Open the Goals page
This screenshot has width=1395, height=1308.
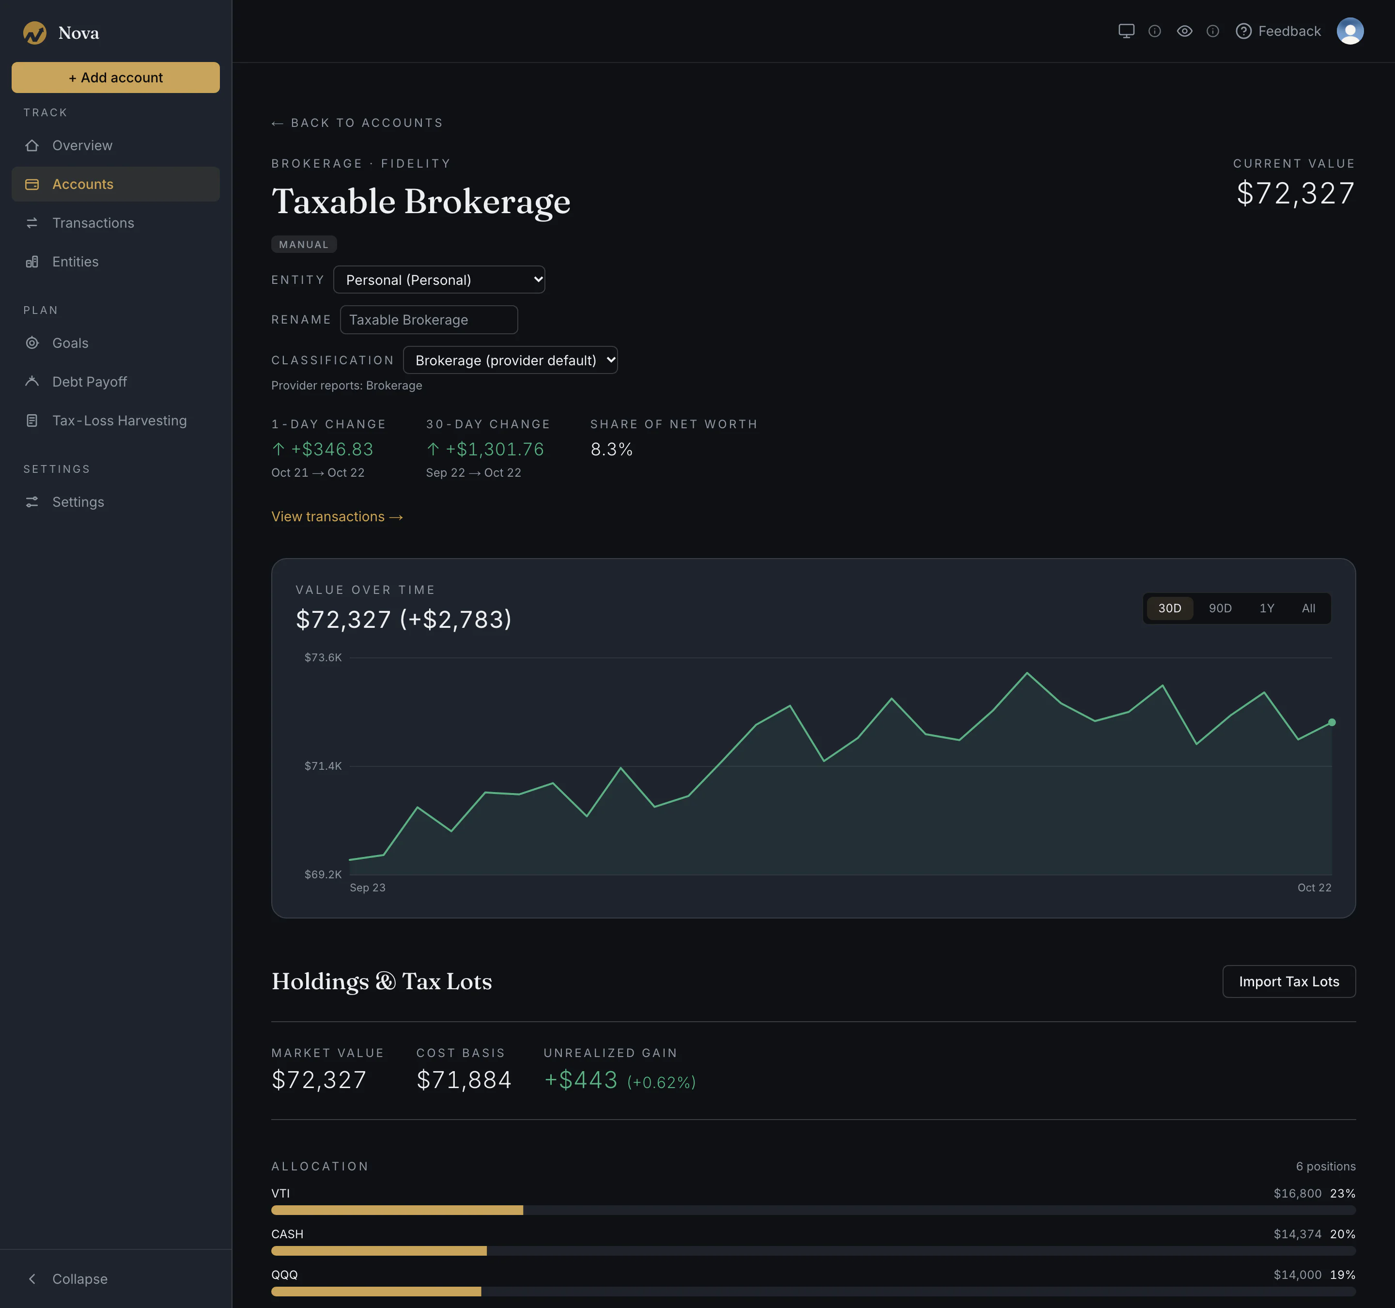click(116, 343)
